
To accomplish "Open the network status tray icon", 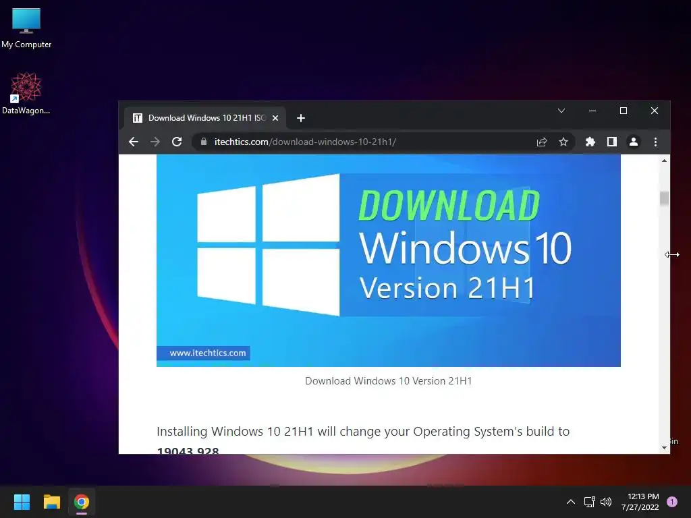I will 589,502.
